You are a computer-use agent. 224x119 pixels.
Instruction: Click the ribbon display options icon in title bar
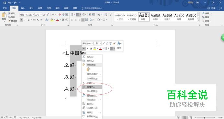[197, 3]
